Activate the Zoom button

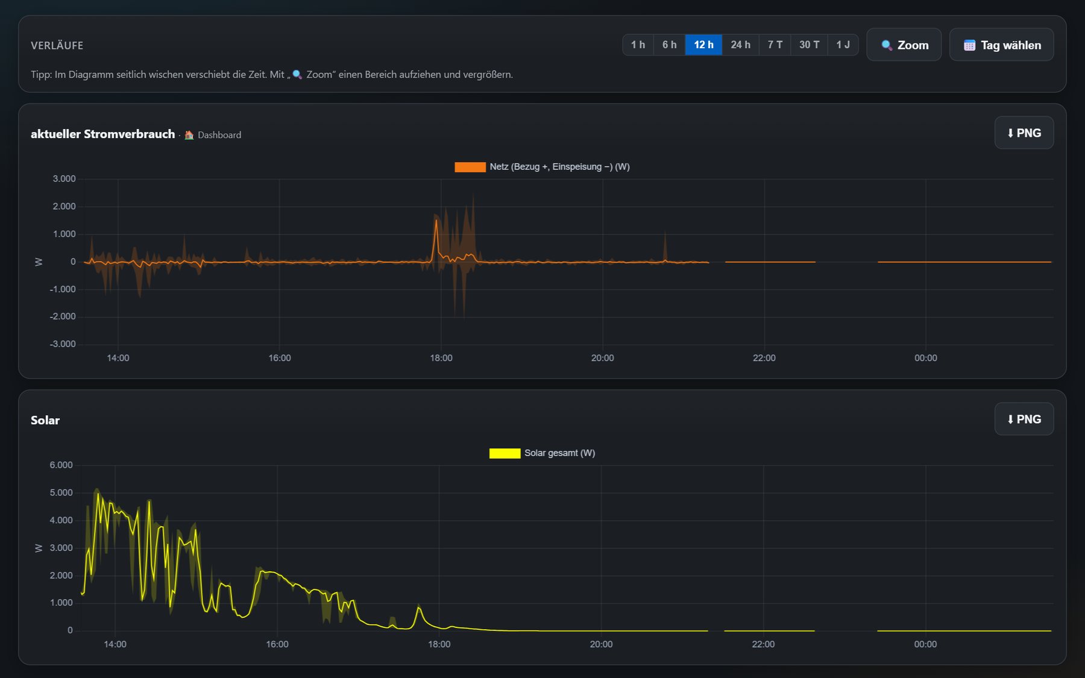click(904, 45)
